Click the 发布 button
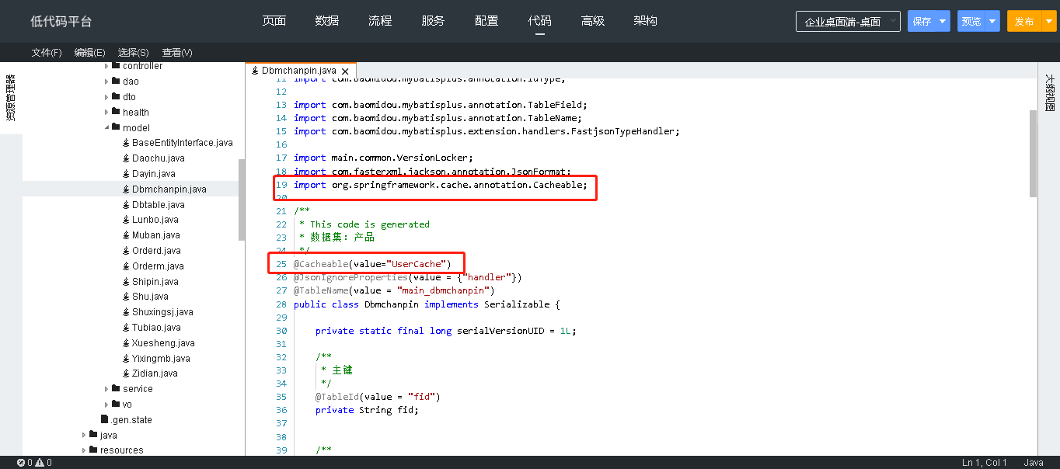 pyautogui.click(x=1024, y=22)
